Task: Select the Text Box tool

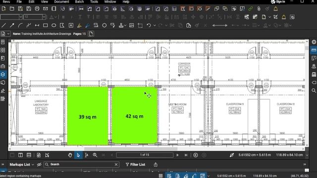Action: pos(71,25)
